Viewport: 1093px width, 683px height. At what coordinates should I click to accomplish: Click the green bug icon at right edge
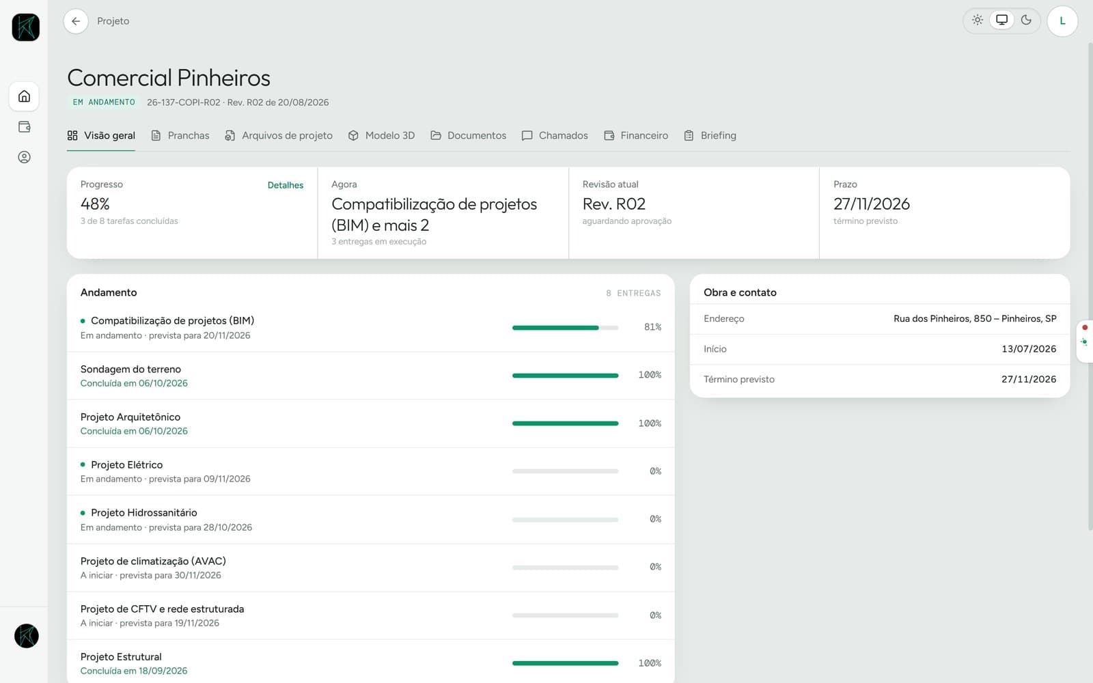[x=1084, y=342]
